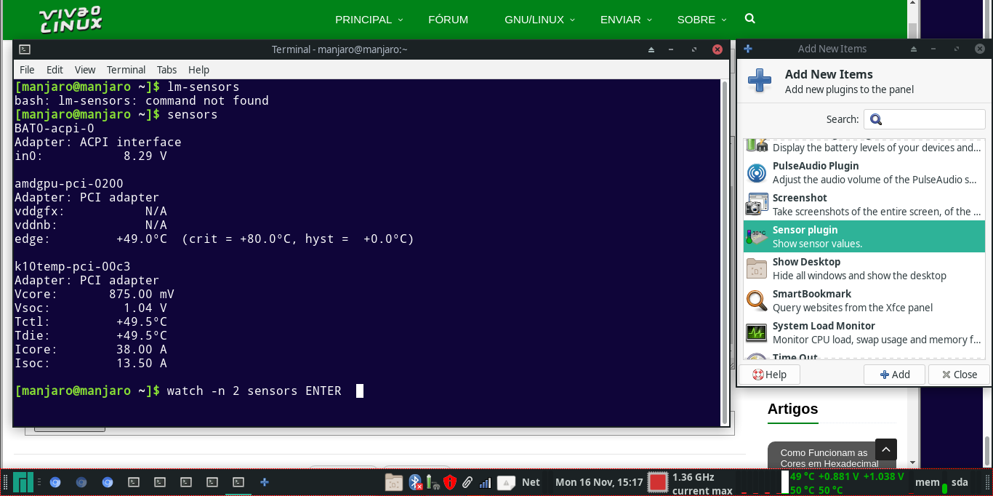The width and height of the screenshot is (993, 496).
Task: Click the Bluetooth tray icon
Action: (415, 482)
